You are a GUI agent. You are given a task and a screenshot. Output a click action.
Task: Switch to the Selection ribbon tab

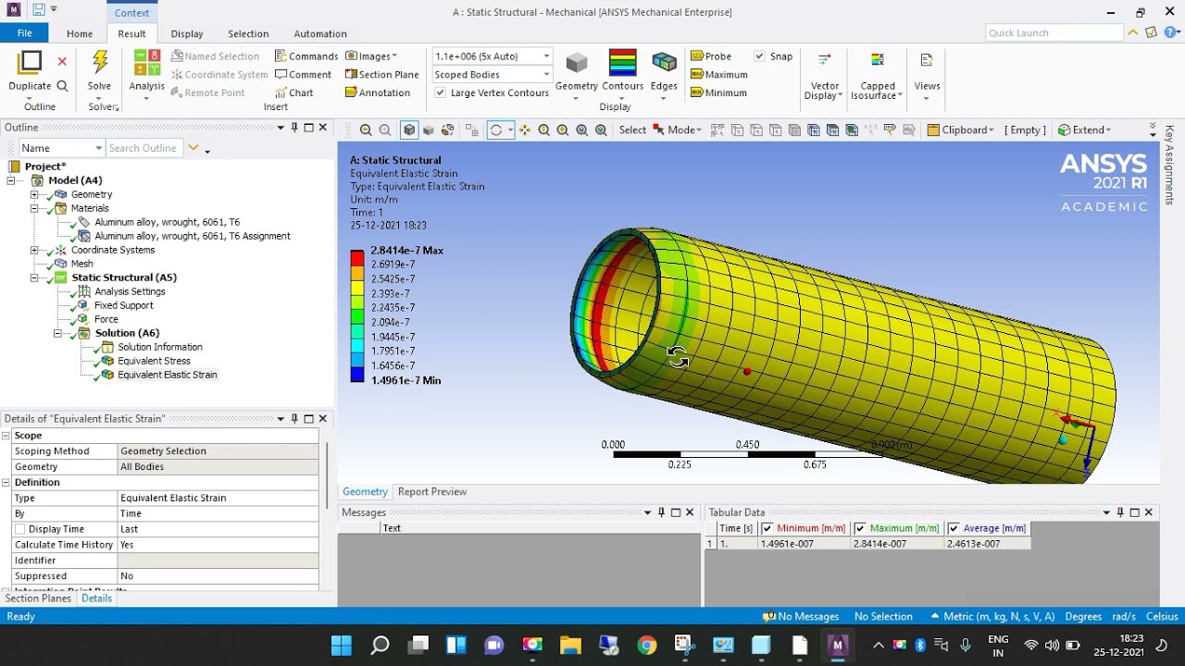point(248,34)
